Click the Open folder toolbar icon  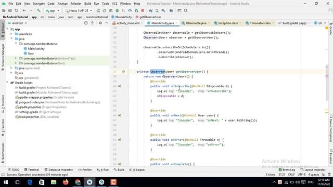(4, 10)
